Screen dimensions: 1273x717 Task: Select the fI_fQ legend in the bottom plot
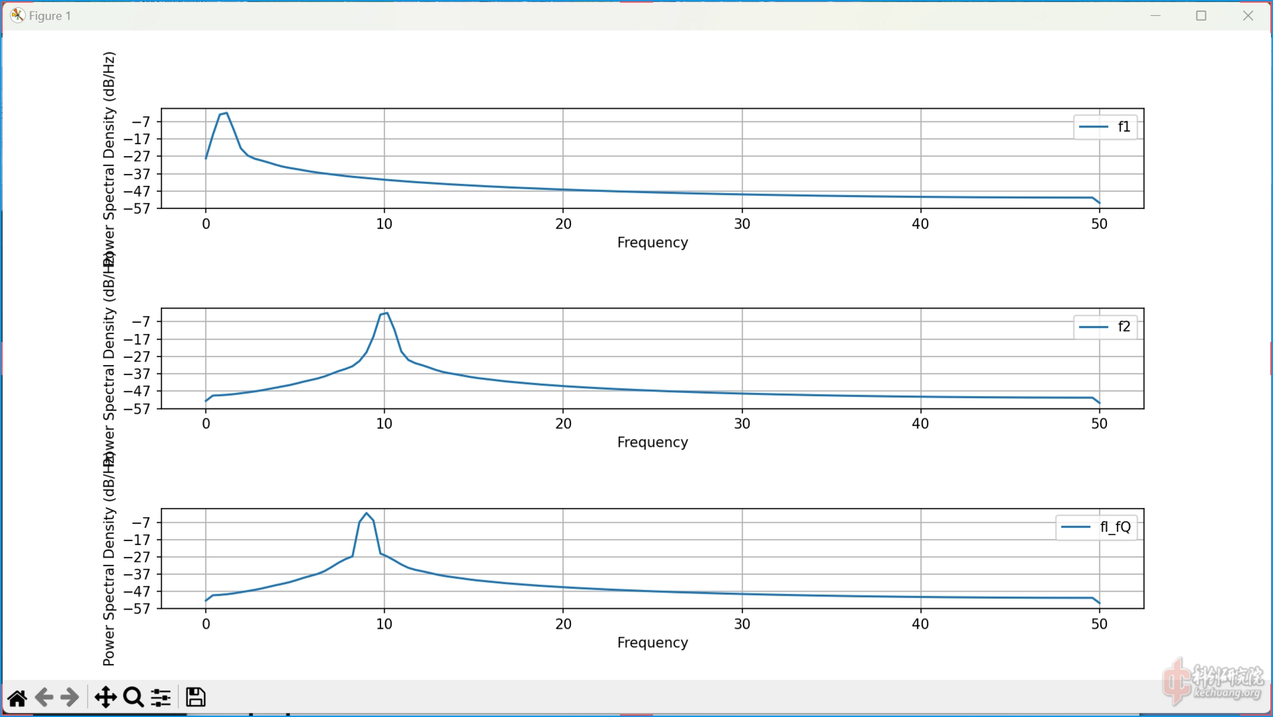pos(1096,527)
